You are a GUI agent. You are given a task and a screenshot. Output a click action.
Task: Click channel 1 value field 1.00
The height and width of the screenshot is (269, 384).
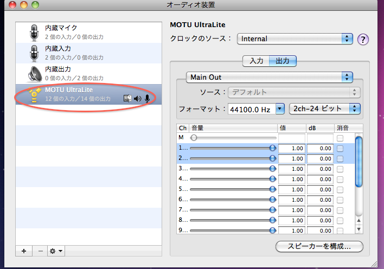(x=292, y=148)
